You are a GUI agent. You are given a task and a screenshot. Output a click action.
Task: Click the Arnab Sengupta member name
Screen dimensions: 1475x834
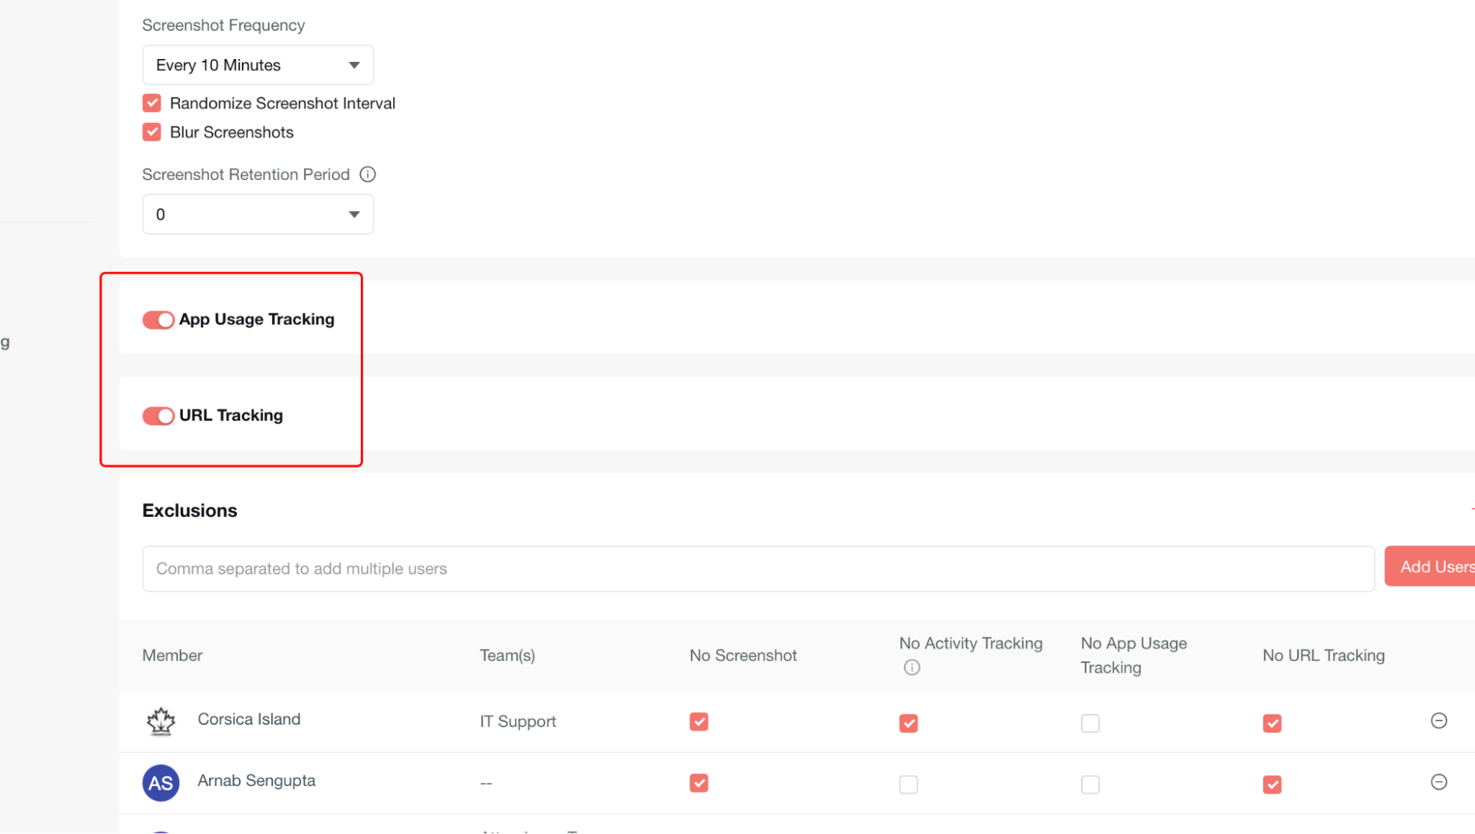[x=256, y=781]
